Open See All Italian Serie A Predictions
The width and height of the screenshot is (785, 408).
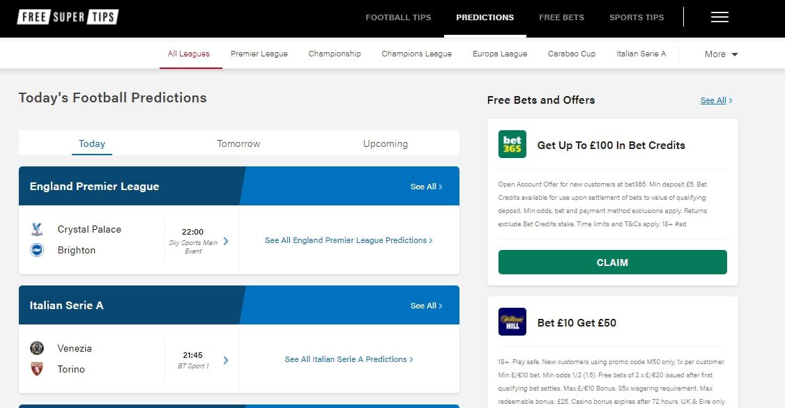click(349, 359)
